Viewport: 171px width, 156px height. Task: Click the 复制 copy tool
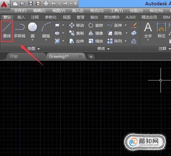(x=77, y=33)
